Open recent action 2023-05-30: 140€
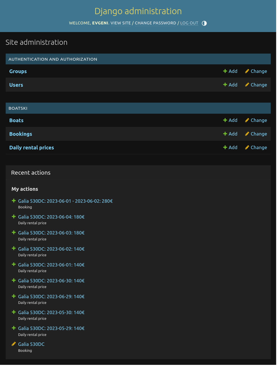The height and width of the screenshot is (366, 277). pyautogui.click(x=51, y=312)
